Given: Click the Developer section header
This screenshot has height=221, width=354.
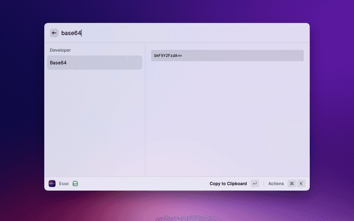Looking at the screenshot, I should click(x=60, y=50).
